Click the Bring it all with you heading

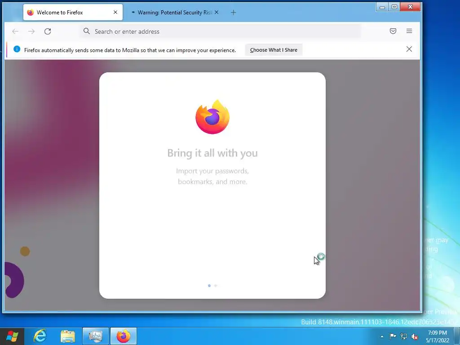(212, 153)
